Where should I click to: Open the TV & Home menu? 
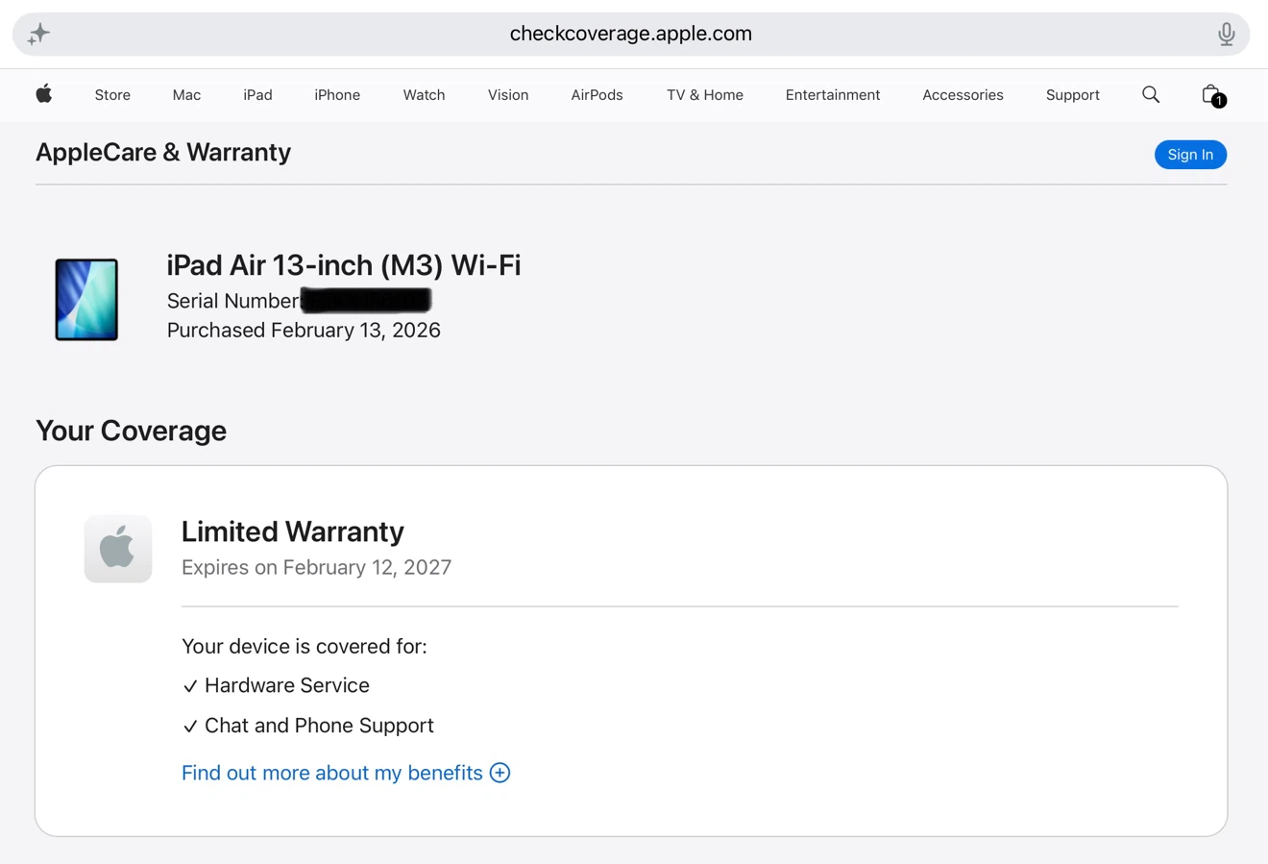click(705, 94)
